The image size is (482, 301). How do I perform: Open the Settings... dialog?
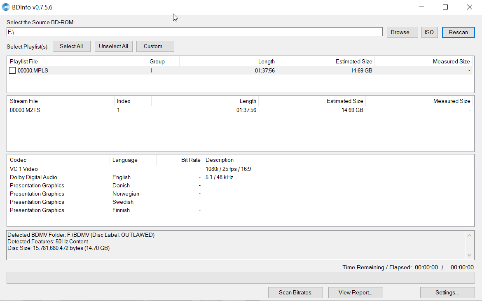click(447, 292)
